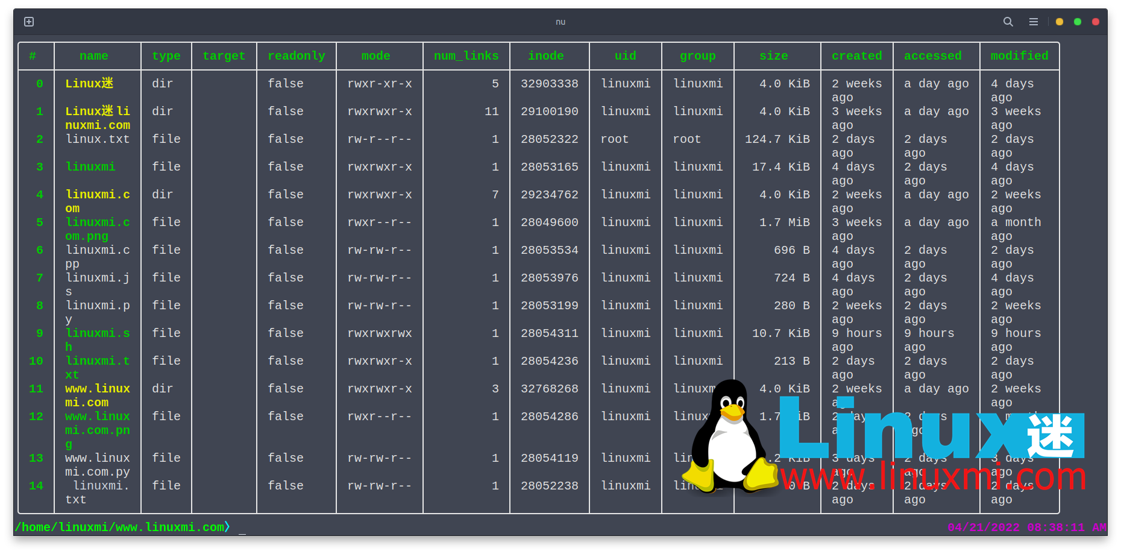This screenshot has height=554, width=1121.
Task: Click the prompt path /home/linuxmi/www.linuxmi.com
Action: point(120,527)
